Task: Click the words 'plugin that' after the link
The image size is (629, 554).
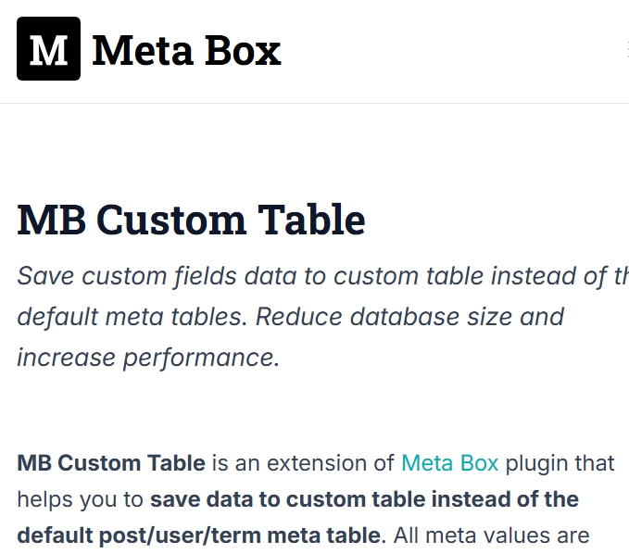Action: click(x=560, y=463)
